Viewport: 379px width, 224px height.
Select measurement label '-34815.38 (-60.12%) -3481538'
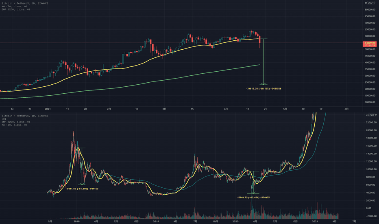(264, 89)
